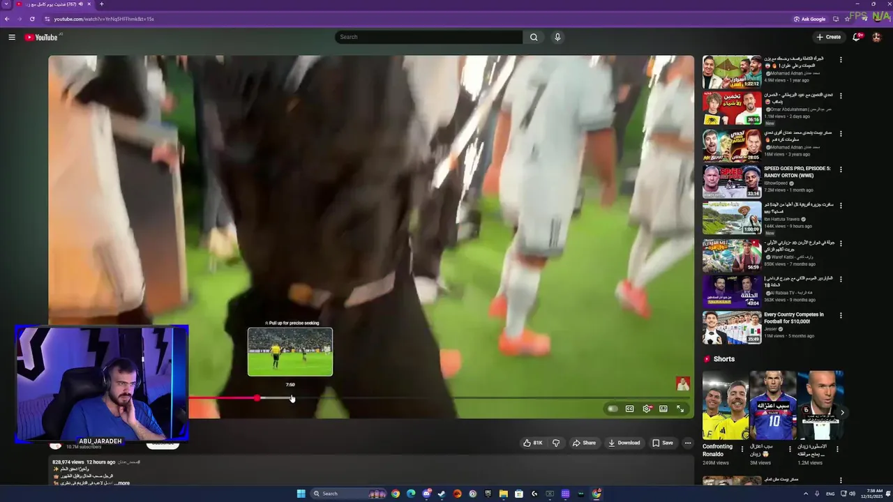The height and width of the screenshot is (502, 893).
Task: Switch player to theater mode
Action: (663, 409)
